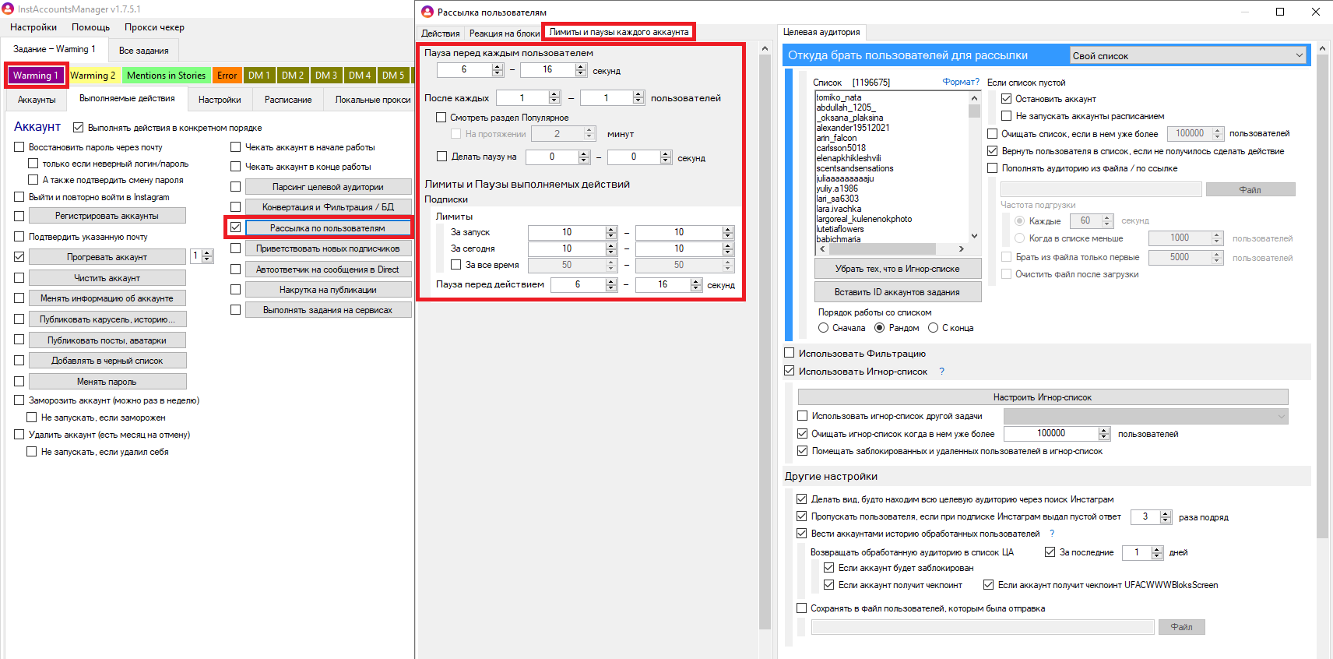Adjust the За последние дней stepper
1333x659 pixels.
pyautogui.click(x=1157, y=553)
